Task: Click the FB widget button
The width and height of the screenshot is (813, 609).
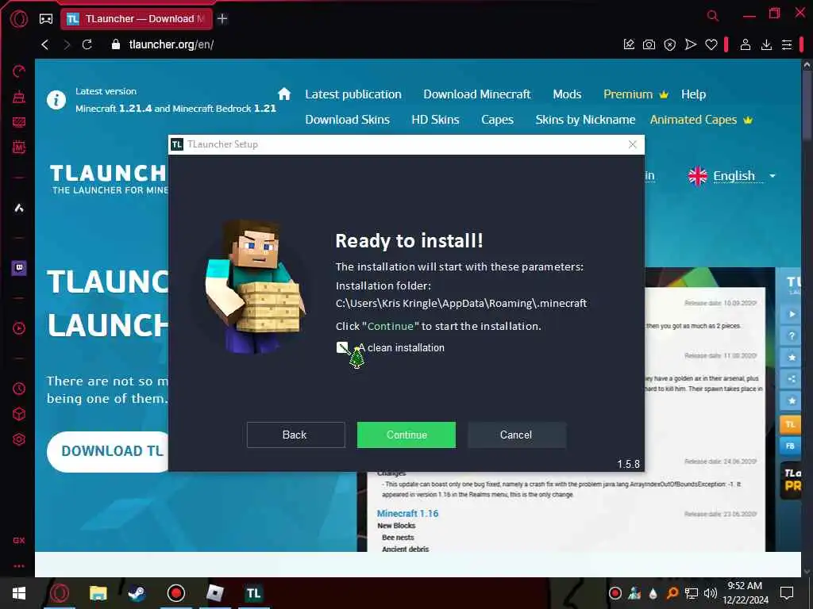Action: (x=791, y=445)
